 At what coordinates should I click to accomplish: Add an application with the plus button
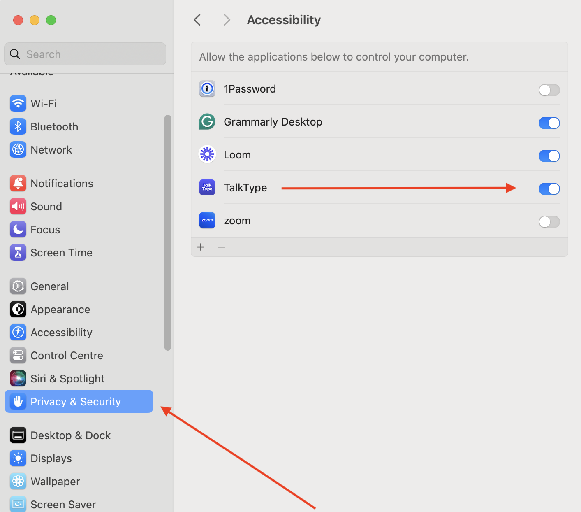pos(201,247)
